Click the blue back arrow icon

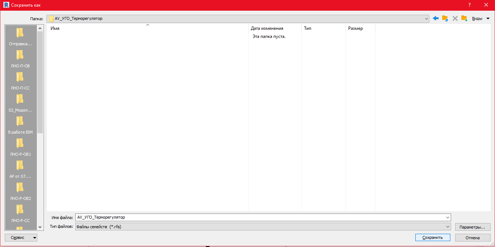click(x=436, y=18)
